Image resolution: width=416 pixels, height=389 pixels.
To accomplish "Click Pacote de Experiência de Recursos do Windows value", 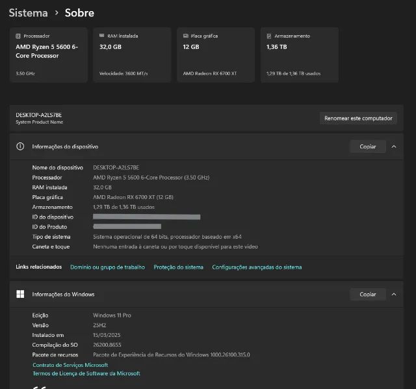I will (x=172, y=355).
